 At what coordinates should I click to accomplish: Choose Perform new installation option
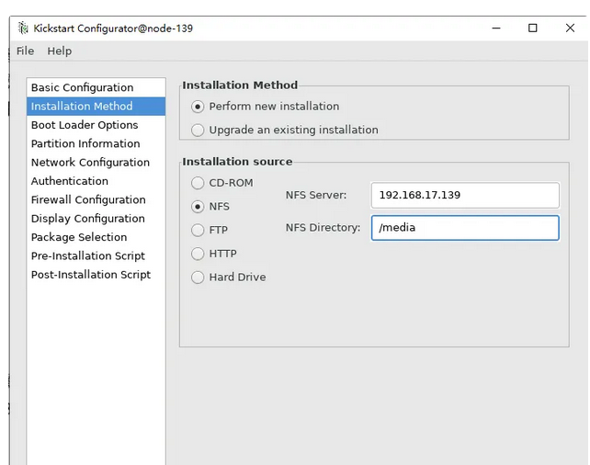198,107
